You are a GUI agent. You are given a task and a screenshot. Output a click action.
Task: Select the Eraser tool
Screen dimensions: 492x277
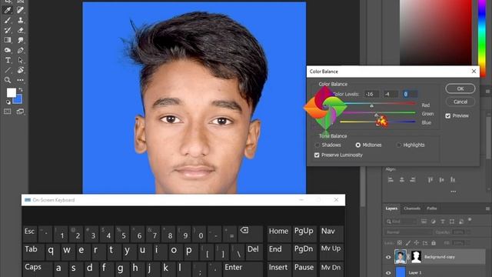point(21,30)
